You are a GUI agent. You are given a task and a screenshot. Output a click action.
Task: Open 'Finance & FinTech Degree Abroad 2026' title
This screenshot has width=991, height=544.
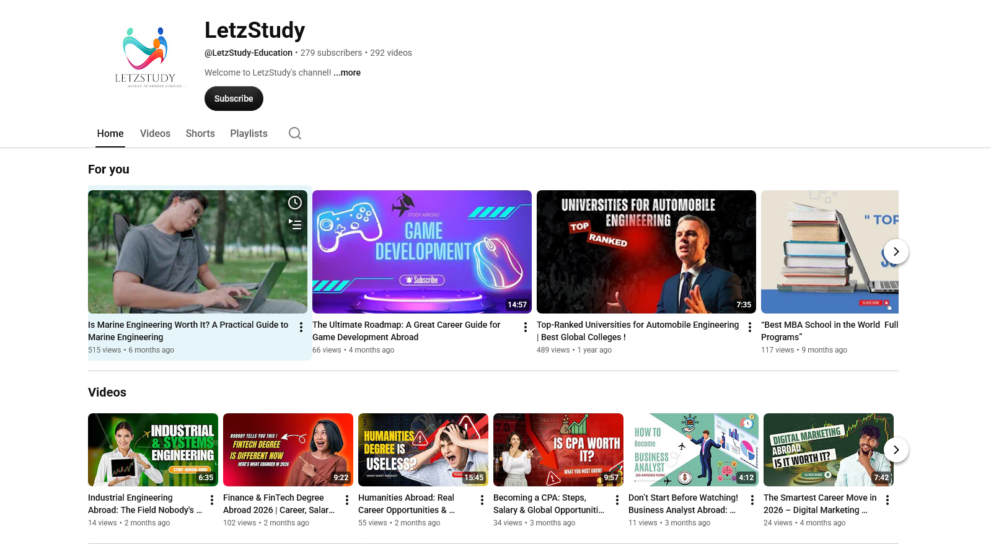(x=279, y=504)
